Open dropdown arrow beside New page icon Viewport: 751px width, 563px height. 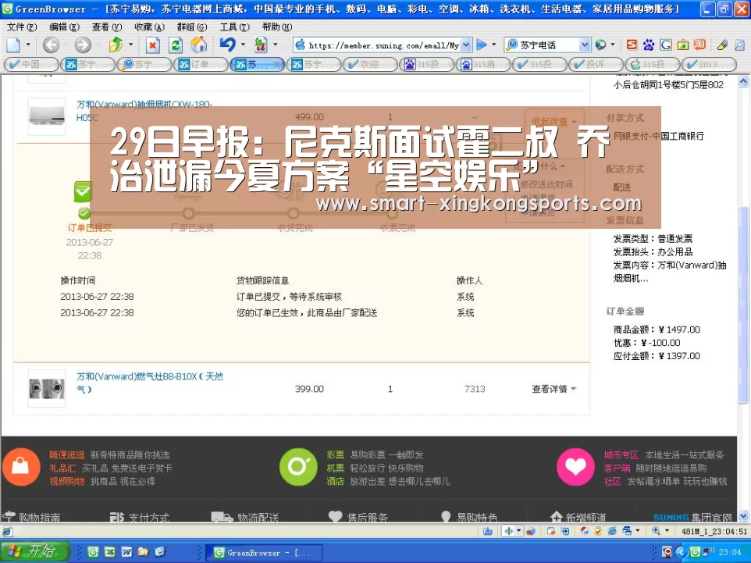tap(28, 45)
